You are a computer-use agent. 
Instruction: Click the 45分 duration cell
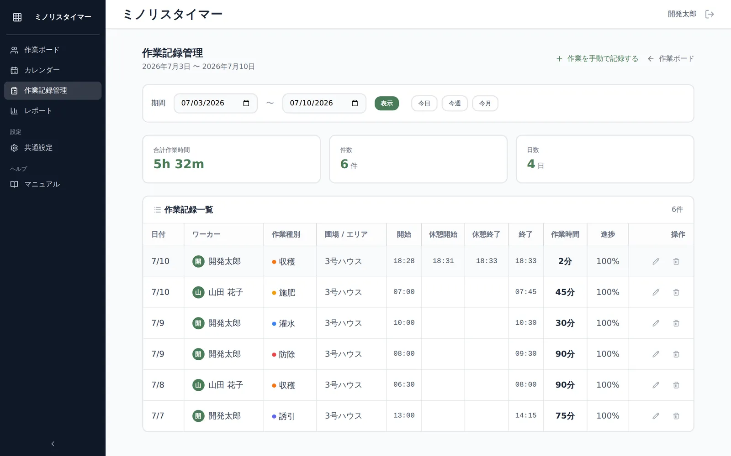[x=565, y=292]
